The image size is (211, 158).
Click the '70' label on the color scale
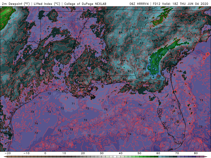(x=177, y=153)
